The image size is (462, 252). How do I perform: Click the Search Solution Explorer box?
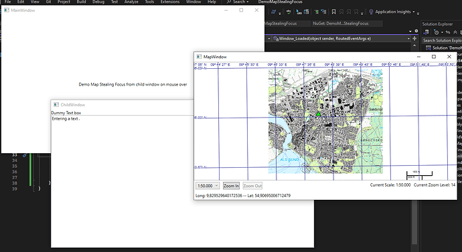[442, 41]
